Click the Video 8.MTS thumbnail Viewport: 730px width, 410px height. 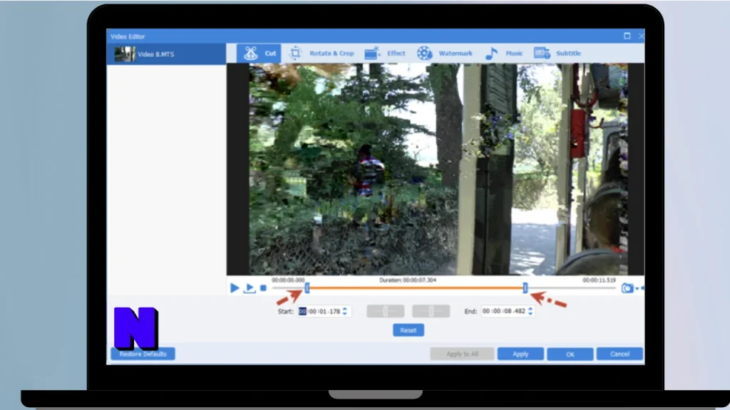(x=125, y=54)
